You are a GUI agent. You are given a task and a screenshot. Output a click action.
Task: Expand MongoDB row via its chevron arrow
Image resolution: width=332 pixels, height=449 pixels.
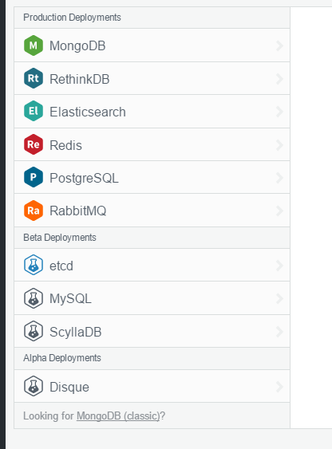[279, 45]
